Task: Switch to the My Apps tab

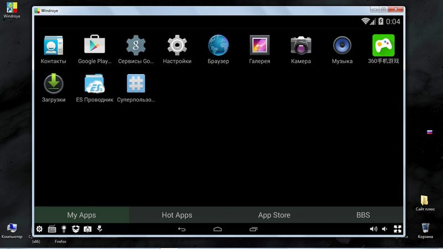Action: (x=81, y=215)
